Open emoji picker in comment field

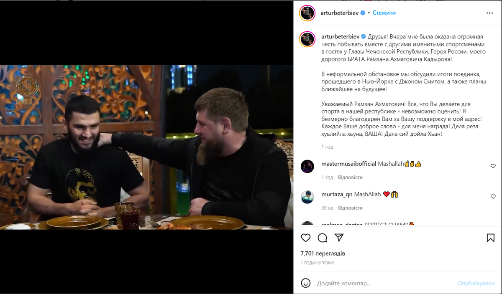pos(306,283)
